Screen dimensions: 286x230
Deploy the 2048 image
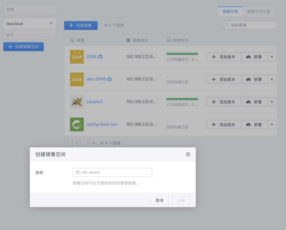254,57
